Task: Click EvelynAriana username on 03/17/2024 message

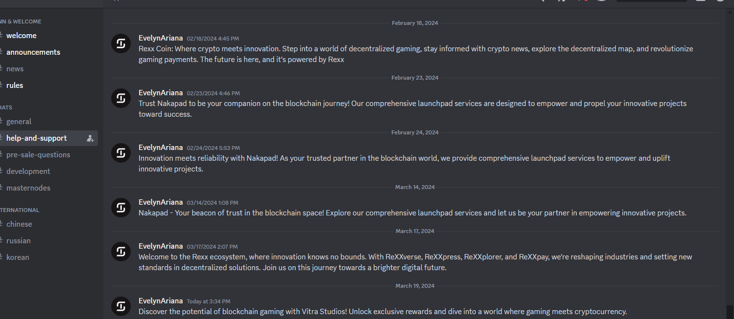Action: [x=161, y=246]
